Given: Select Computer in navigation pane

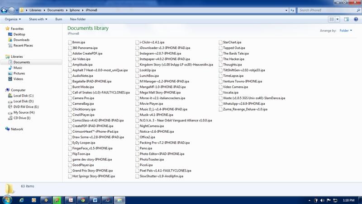Looking at the screenshot, I should pos(18,90).
